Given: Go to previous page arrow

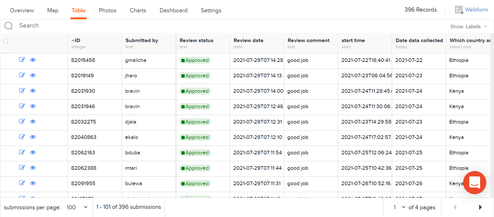Looking at the screenshot, I should [455, 207].
